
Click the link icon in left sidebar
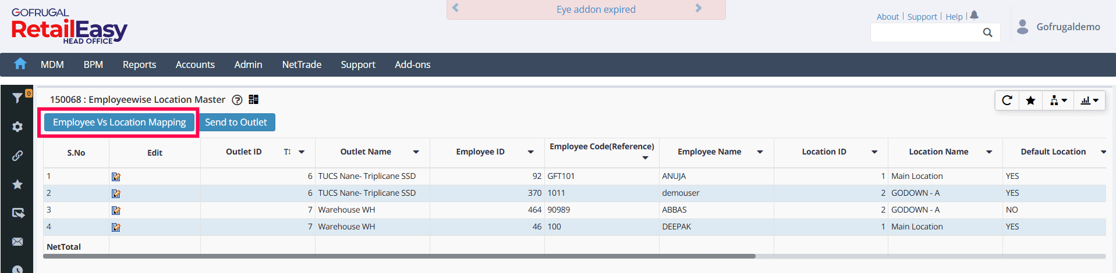(x=17, y=156)
